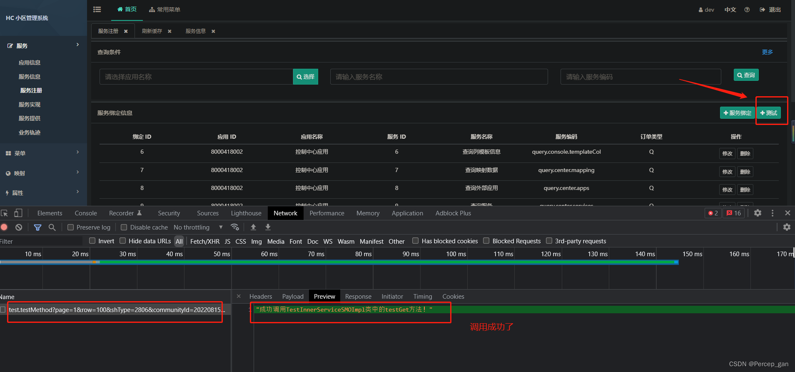
Task: Click 更多 to show more conditions
Action: [767, 52]
